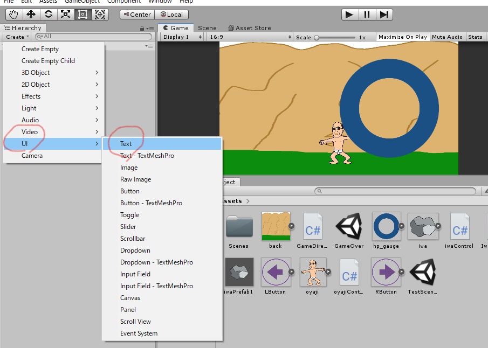The image size is (488, 348).
Task: Switch to the Scene tab
Action: [207, 28]
